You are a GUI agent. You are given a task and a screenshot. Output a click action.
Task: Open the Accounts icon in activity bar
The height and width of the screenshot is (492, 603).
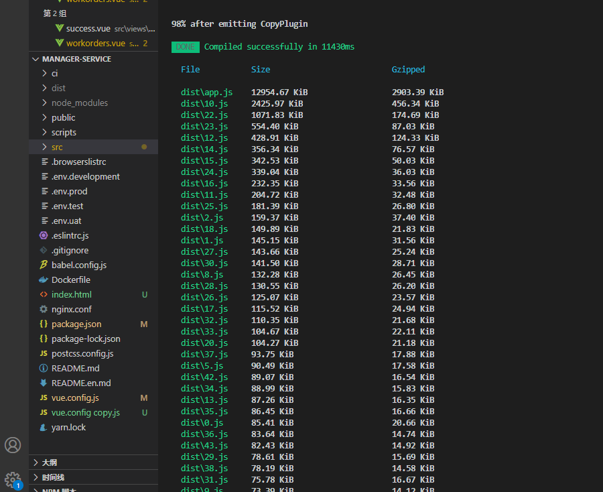13,445
